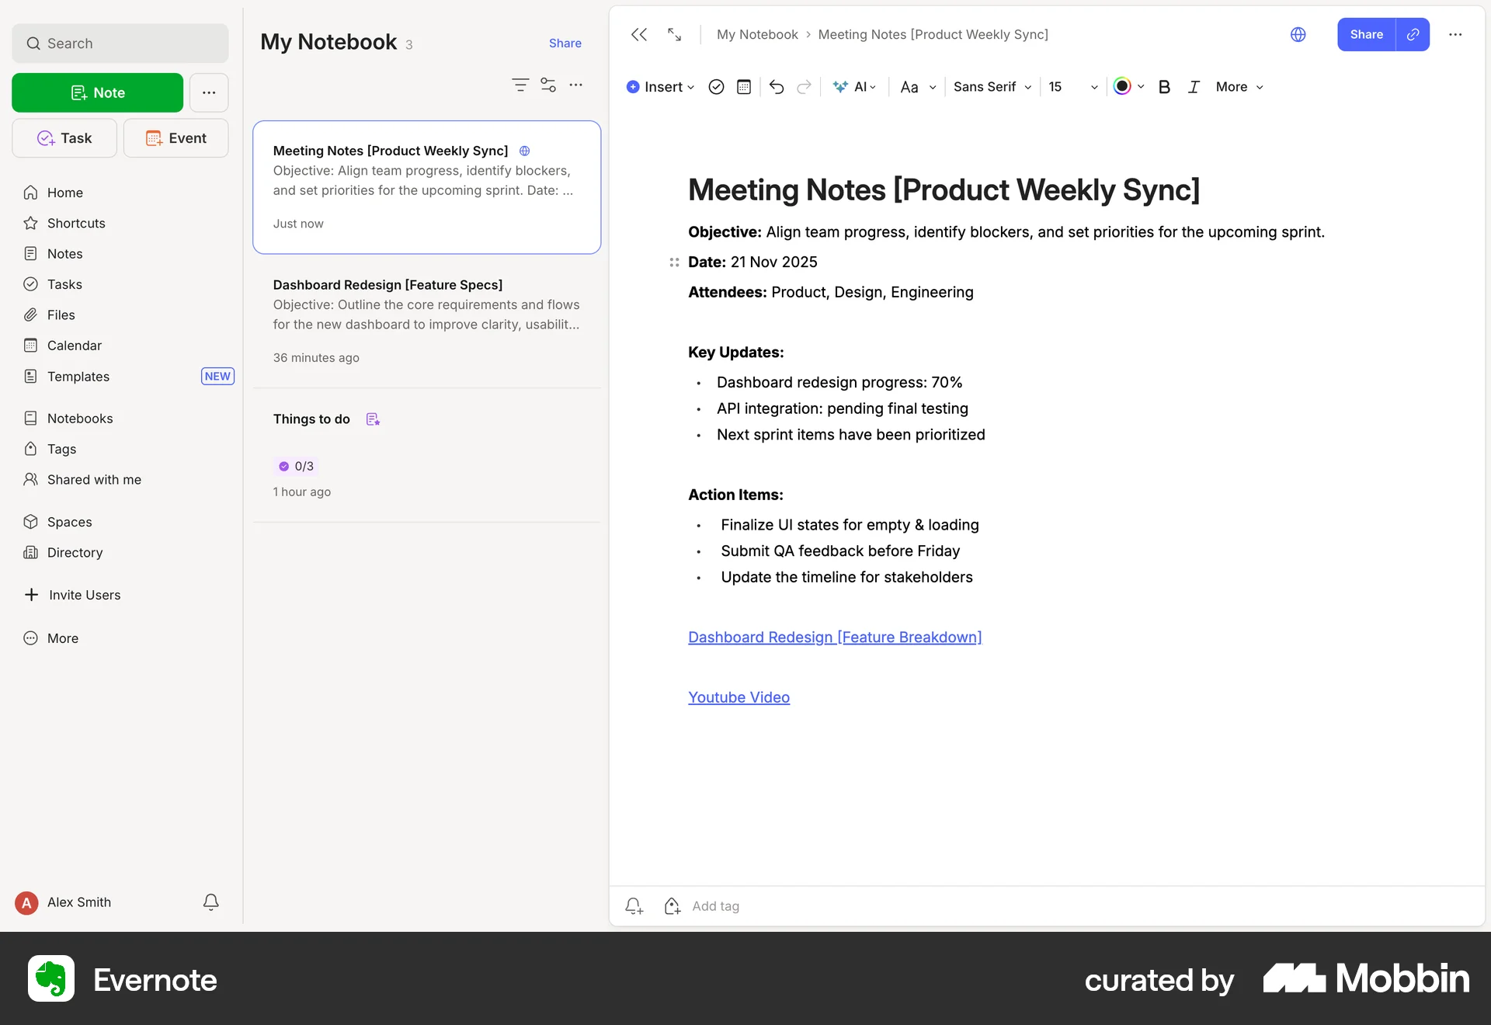The height and width of the screenshot is (1025, 1491).
Task: Open the font size dropdown showing 15
Action: 1072,86
